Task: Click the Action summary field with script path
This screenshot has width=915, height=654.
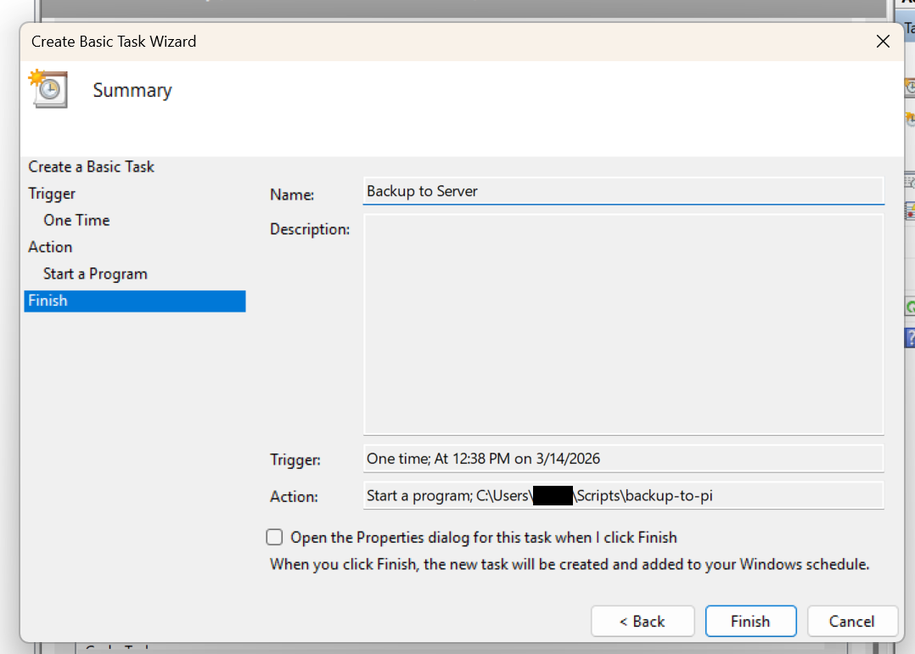Action: tap(623, 495)
